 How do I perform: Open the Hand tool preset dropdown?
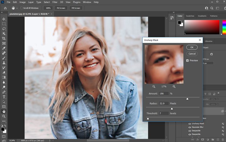click(x=17, y=8)
